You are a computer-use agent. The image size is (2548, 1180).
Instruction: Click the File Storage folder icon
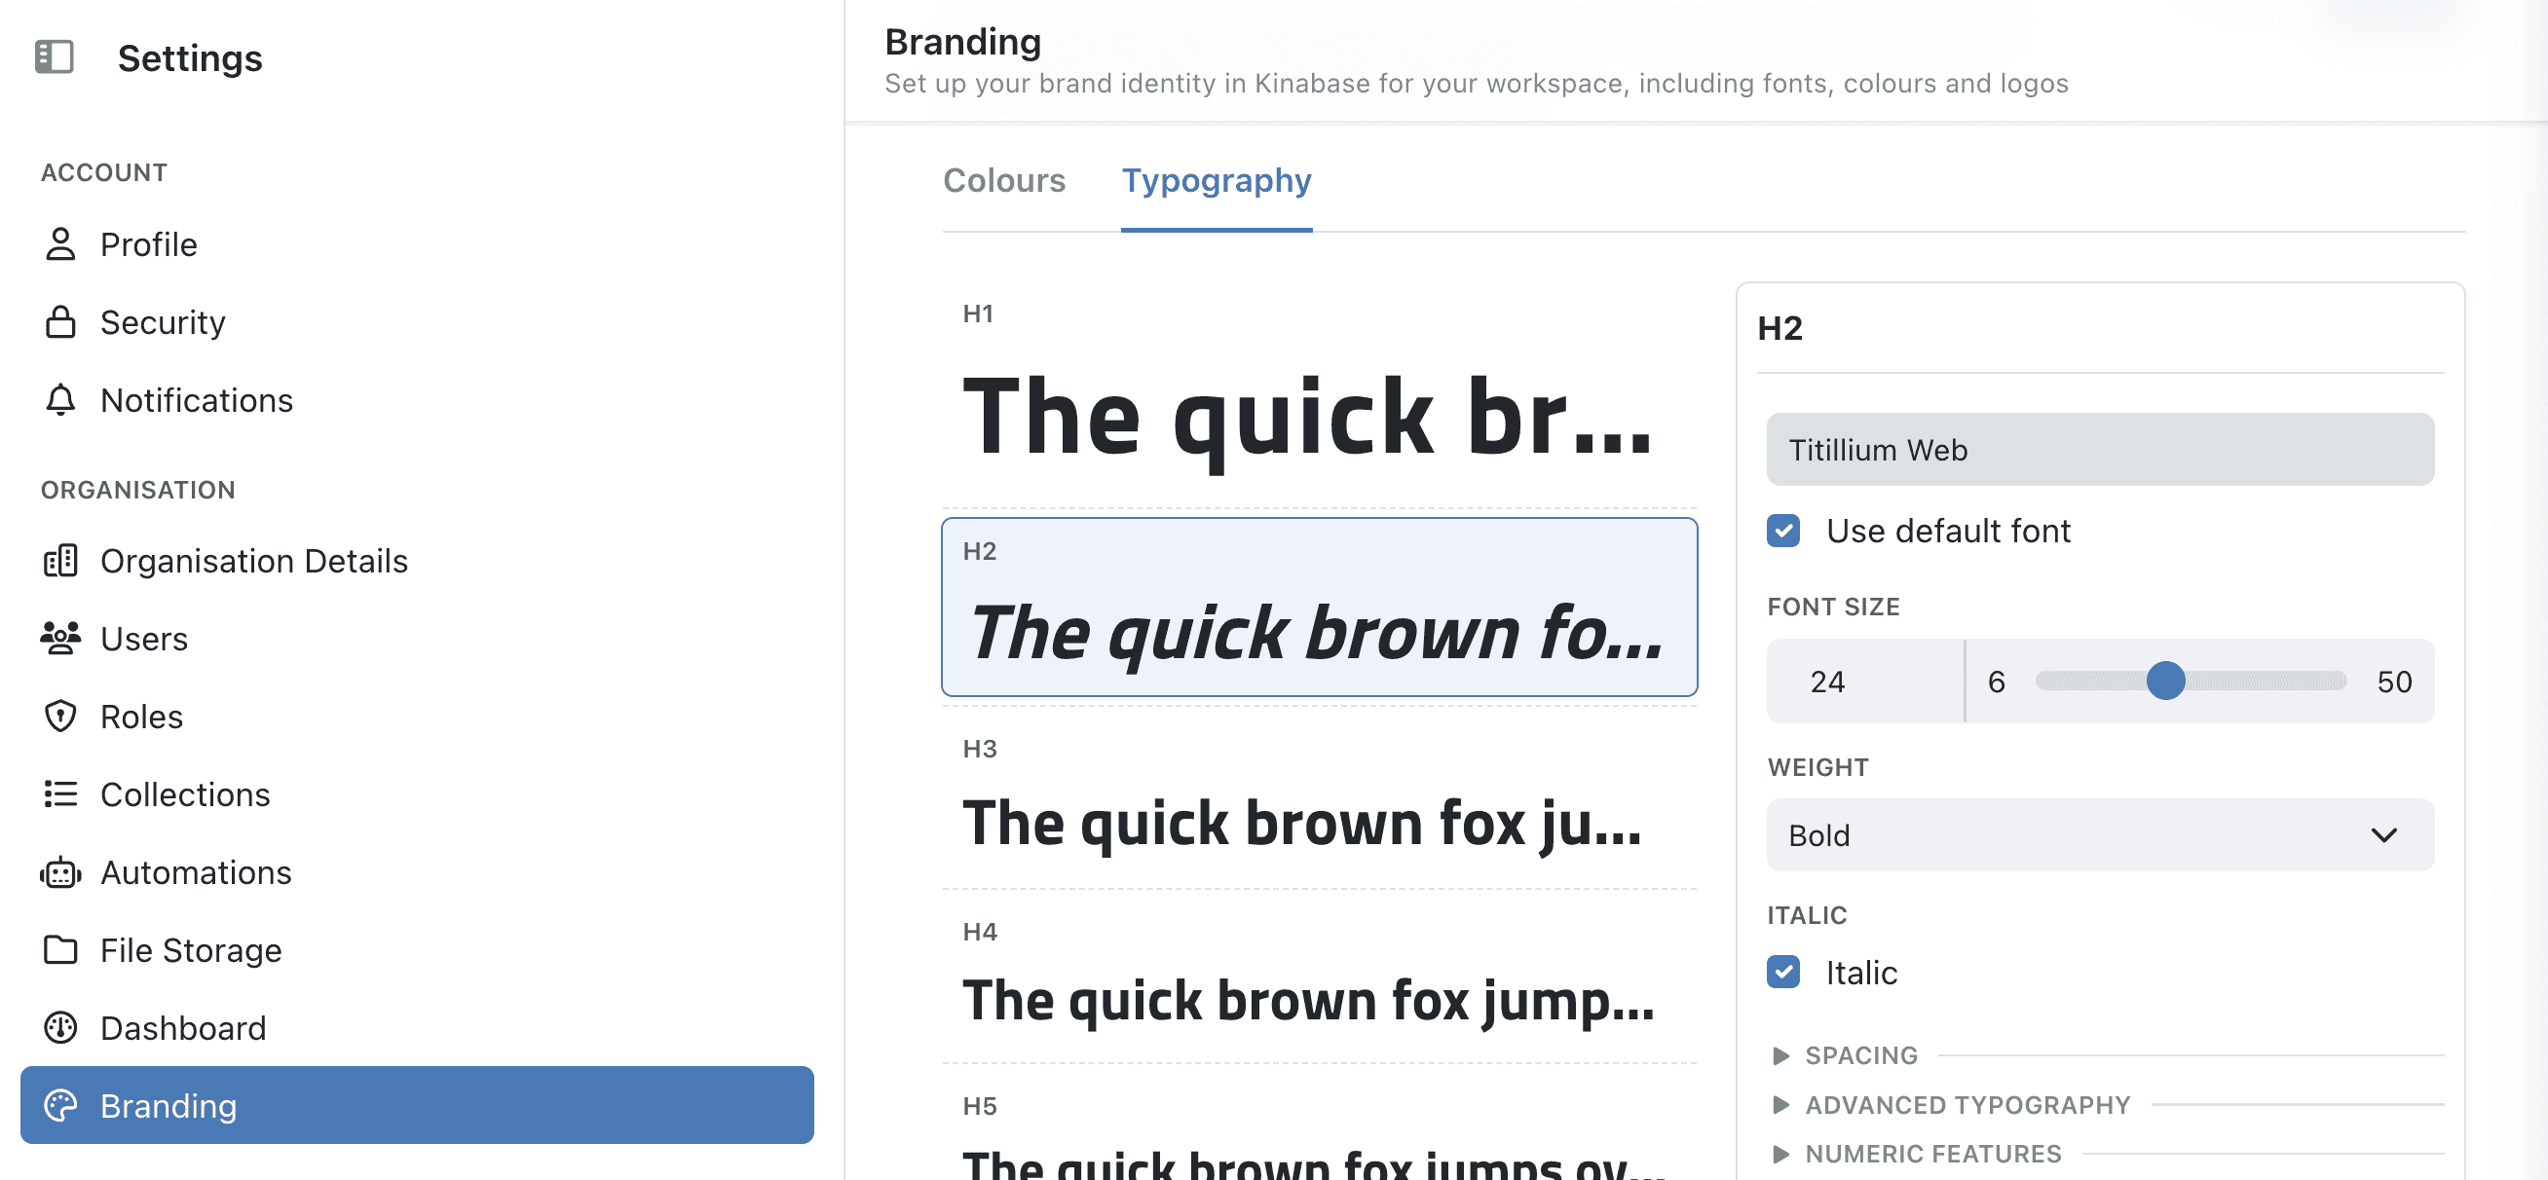pyautogui.click(x=60, y=949)
